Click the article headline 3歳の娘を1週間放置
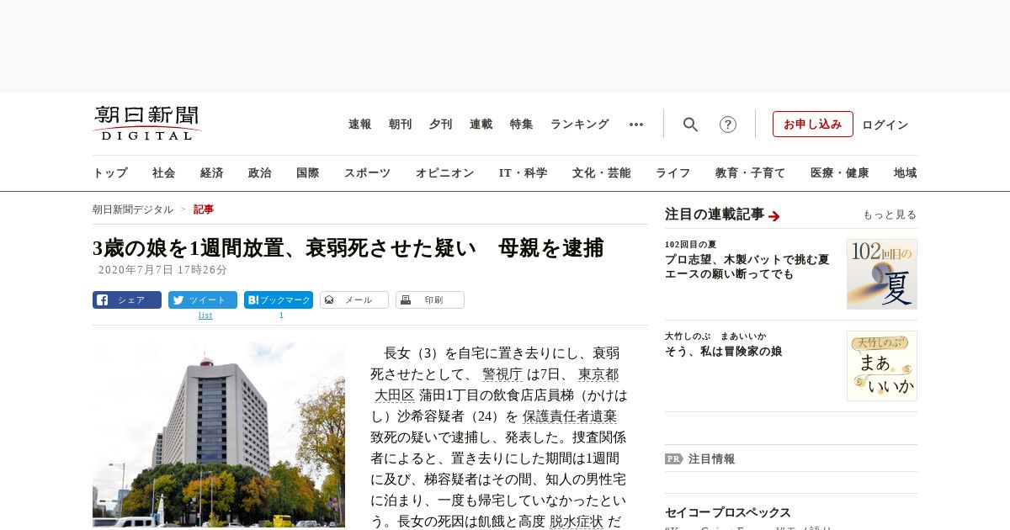This screenshot has width=1010, height=530. coord(348,248)
